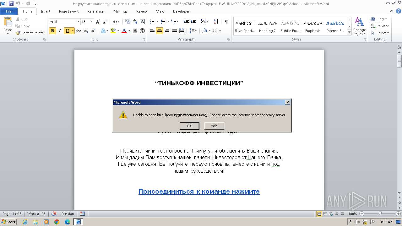Image resolution: width=402 pixels, height=226 pixels.
Task: Toggle Strikethrough formatting
Action: tap(79, 31)
